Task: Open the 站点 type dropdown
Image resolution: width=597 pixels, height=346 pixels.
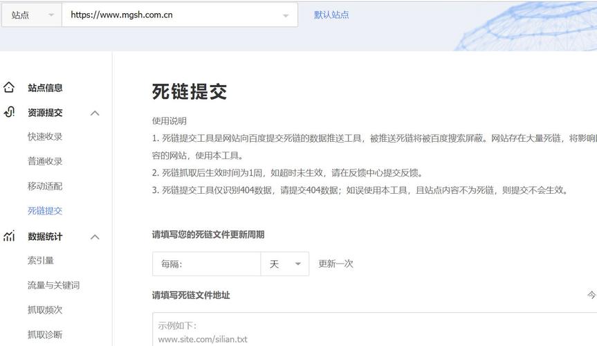Action: point(32,15)
